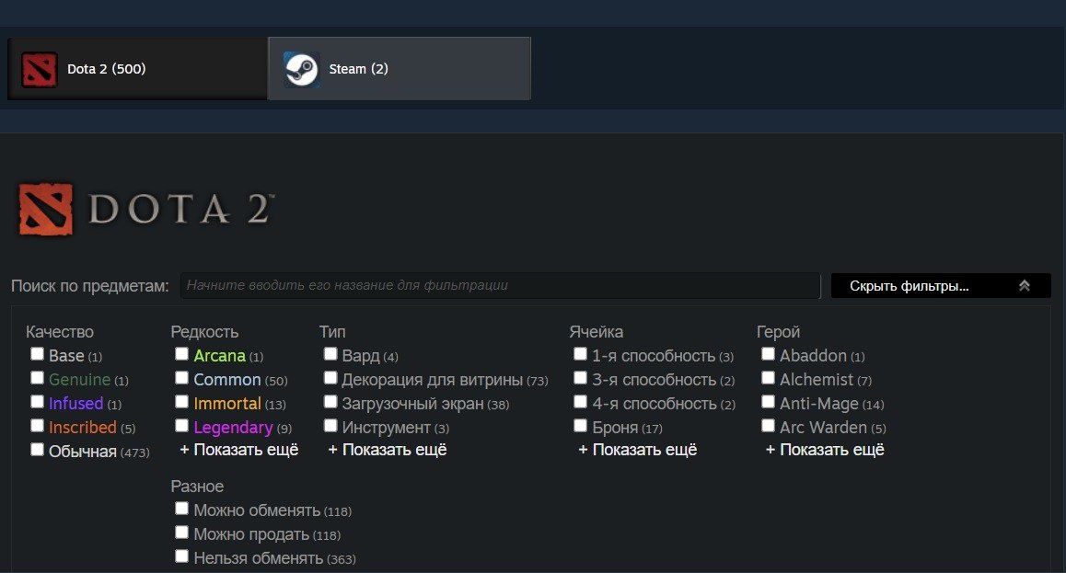Focus the item search filter field
The height and width of the screenshot is (573, 1066).
(501, 286)
